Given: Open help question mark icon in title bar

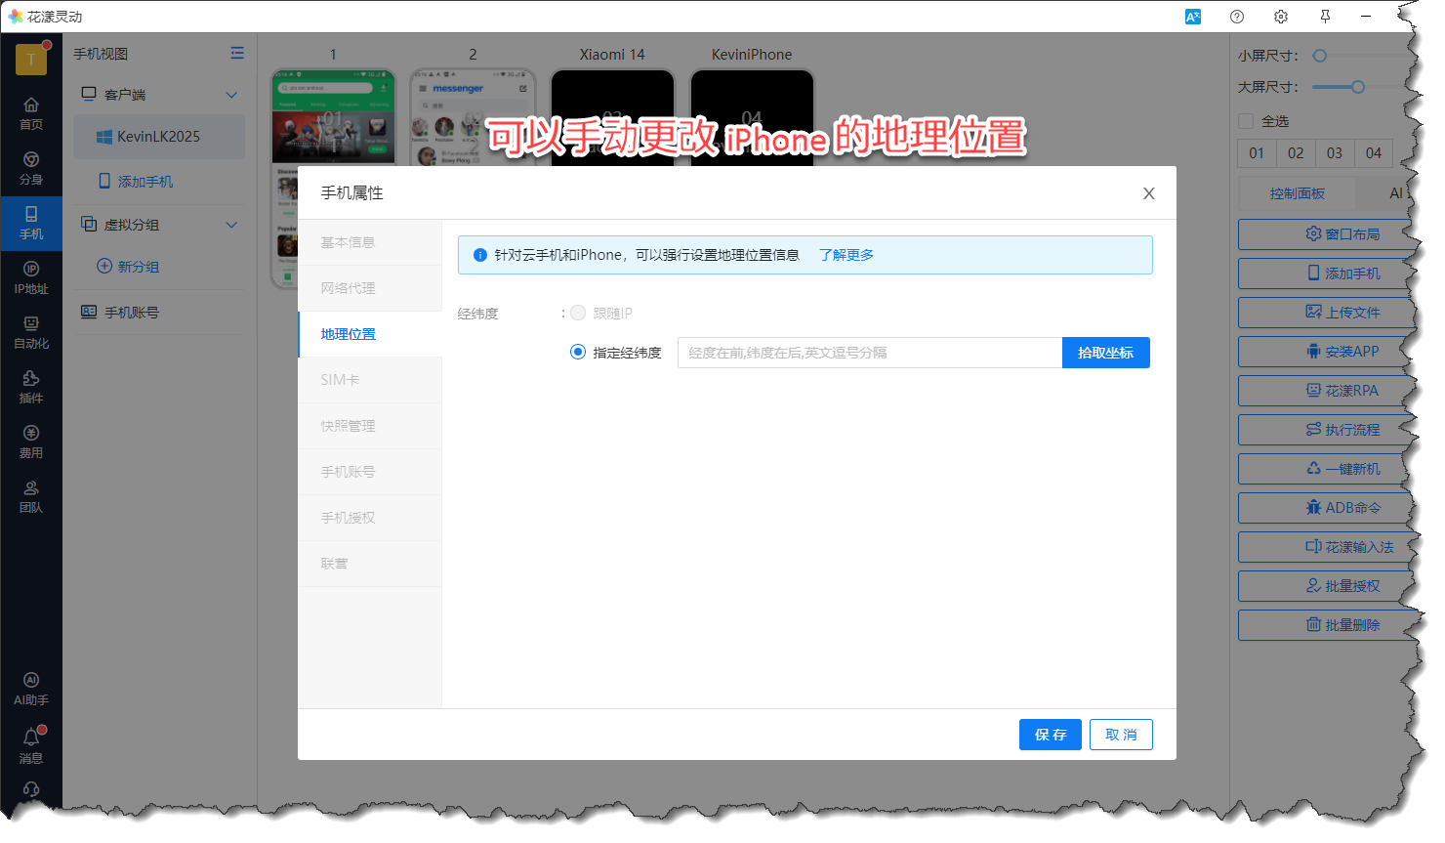Looking at the screenshot, I should point(1237,17).
